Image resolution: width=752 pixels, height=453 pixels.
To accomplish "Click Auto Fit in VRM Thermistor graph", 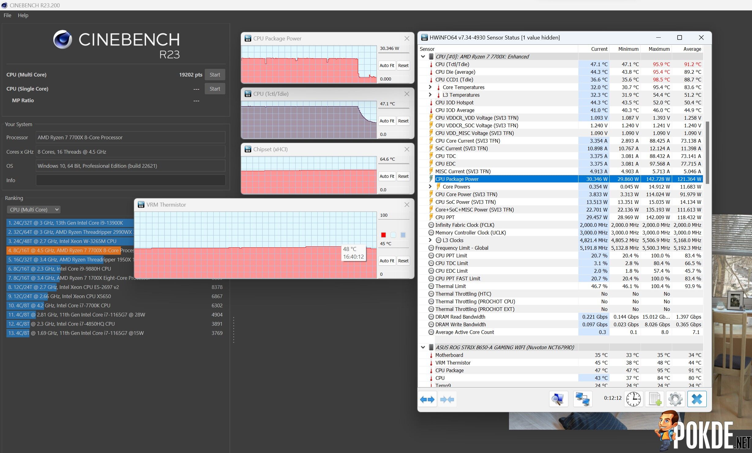I will (387, 261).
